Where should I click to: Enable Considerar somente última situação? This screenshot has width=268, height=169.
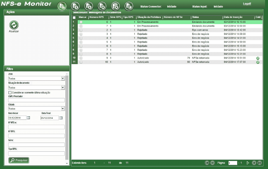10,92
